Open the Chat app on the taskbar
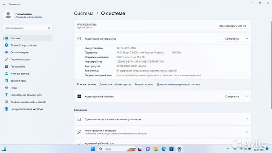This screenshot has width=272, height=153. pos(148,149)
